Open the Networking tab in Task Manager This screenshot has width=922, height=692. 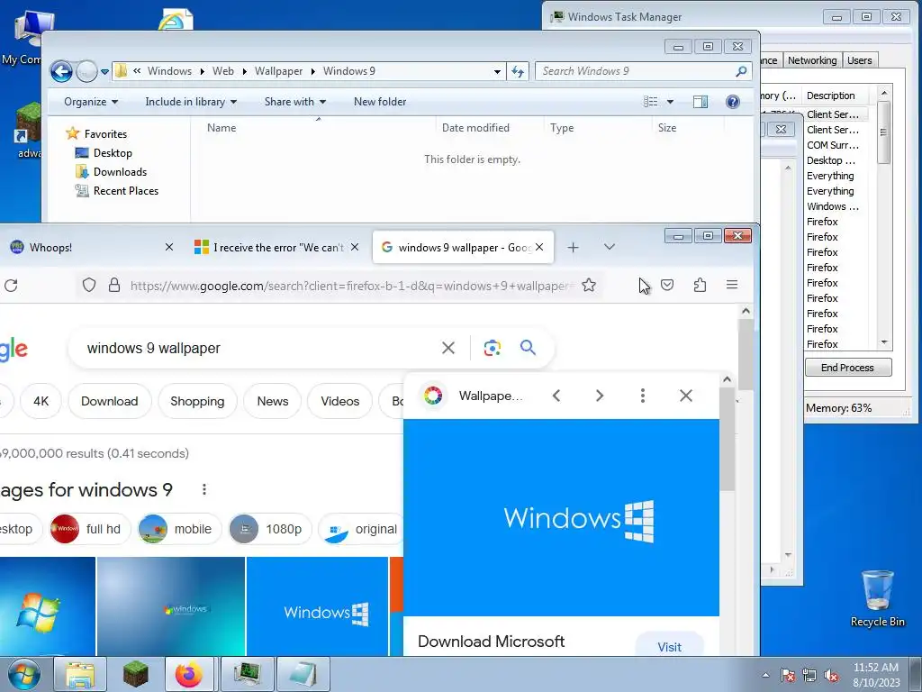point(811,60)
